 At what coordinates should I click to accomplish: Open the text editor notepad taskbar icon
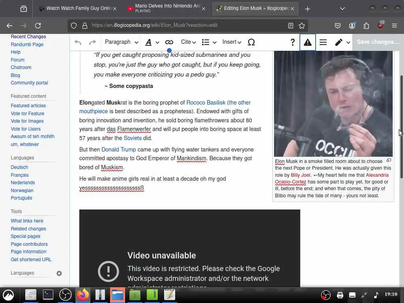(x=170, y=294)
